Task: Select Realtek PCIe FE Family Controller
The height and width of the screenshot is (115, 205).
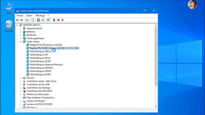Action: (x=46, y=45)
